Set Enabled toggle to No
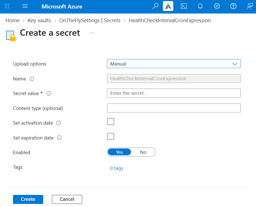Image resolution: width=256 pixels, height=207 pixels. tap(143, 152)
